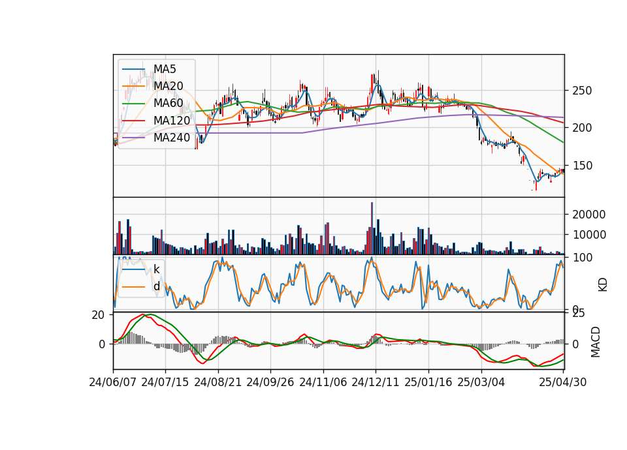
Task: Click the MA120 legend label
Action: coord(172,120)
